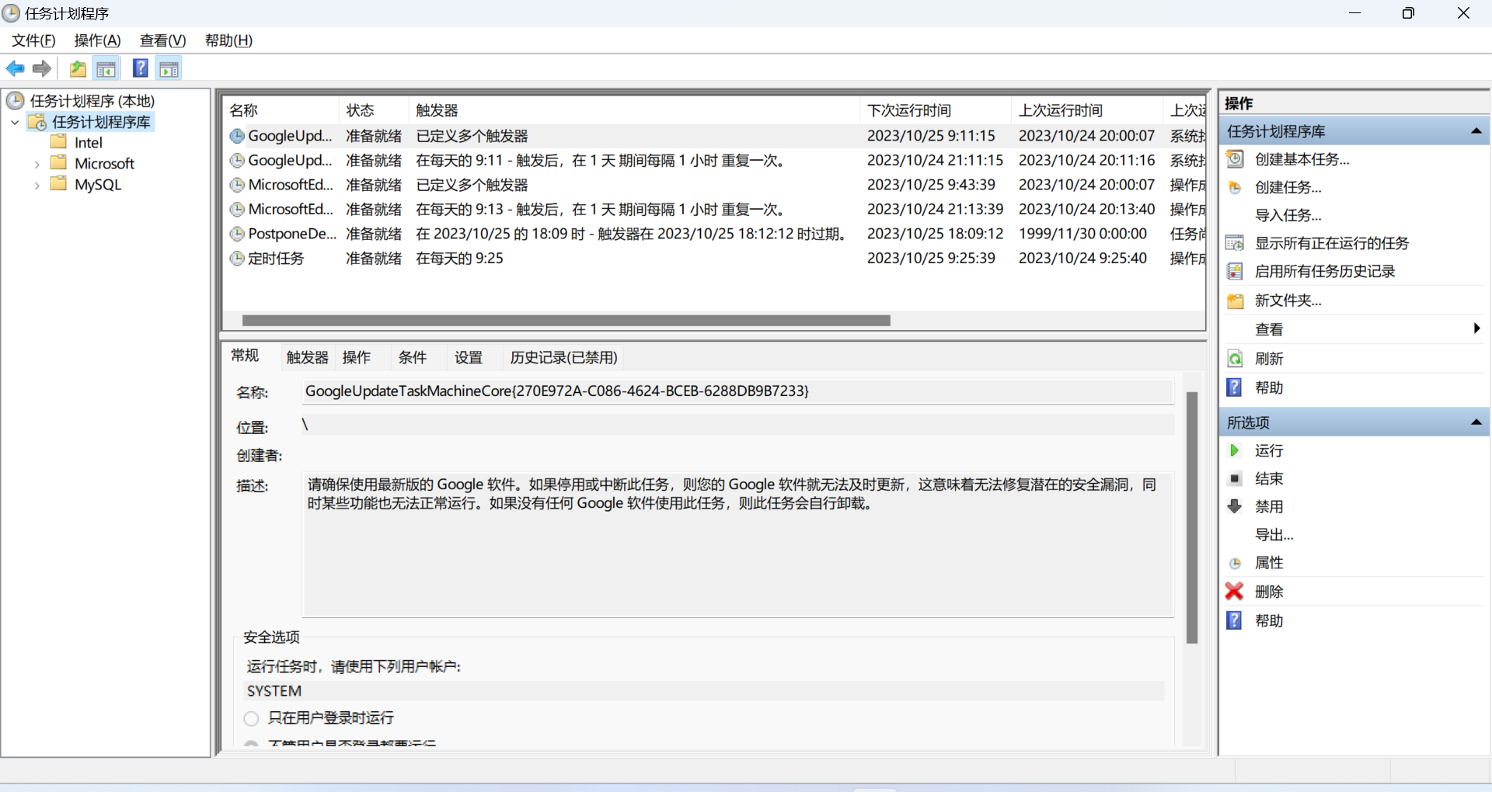
Task: Click the Intel folder icon
Action: coord(58,142)
